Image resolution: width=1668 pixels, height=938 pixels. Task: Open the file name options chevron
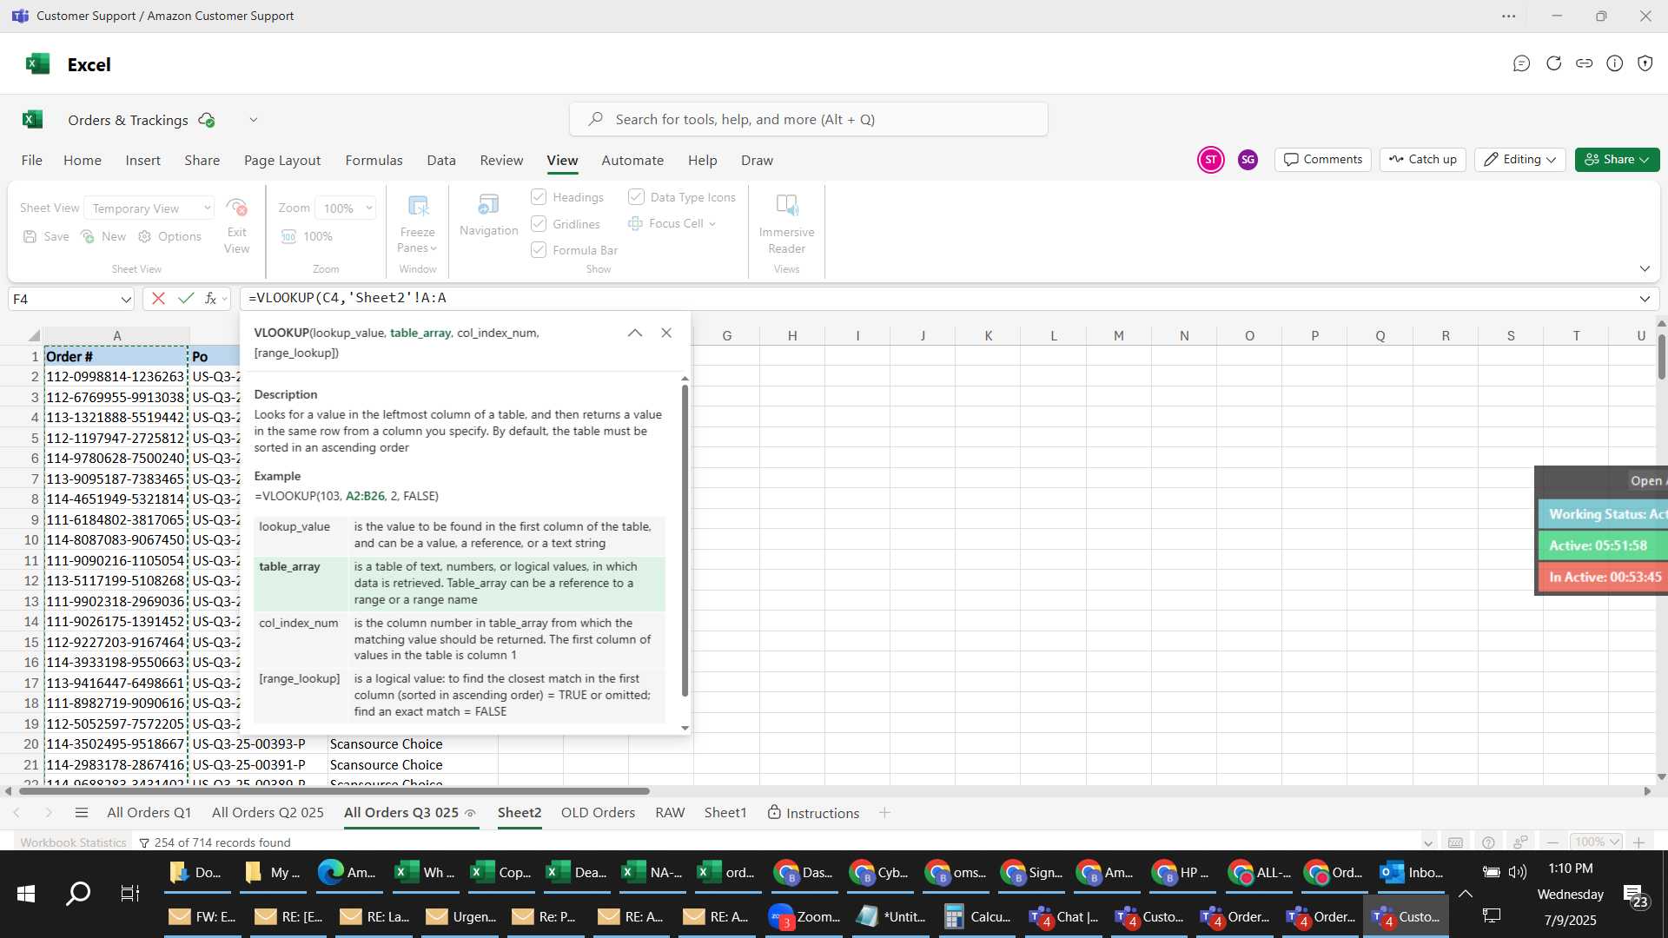[254, 120]
